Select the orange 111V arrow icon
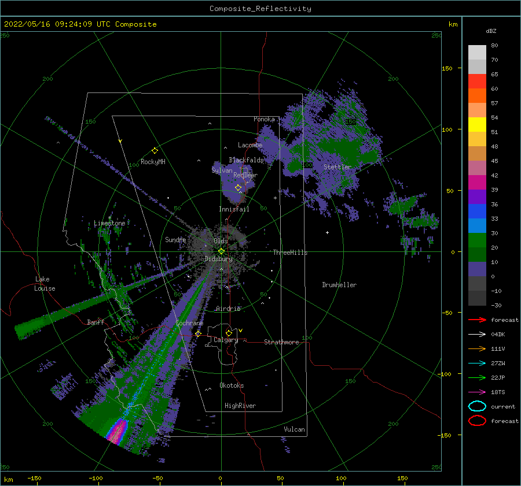 (x=477, y=348)
